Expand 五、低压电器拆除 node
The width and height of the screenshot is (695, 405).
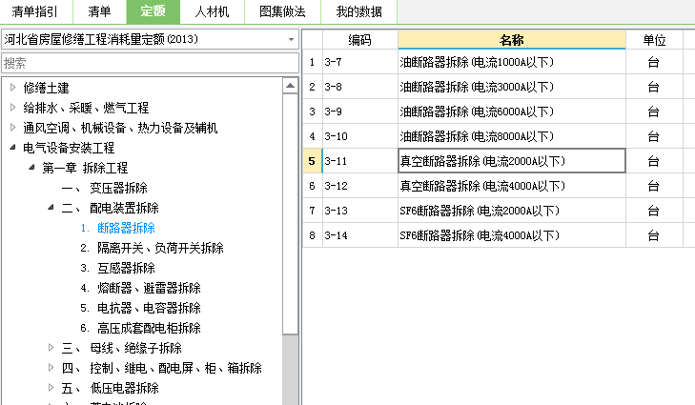point(51,388)
